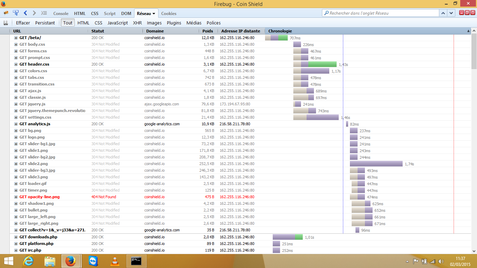Screen dimensions: 477x268
Task: Focus the Rechercher dans l'onglet Réseau field
Action: pyautogui.click(x=381, y=13)
